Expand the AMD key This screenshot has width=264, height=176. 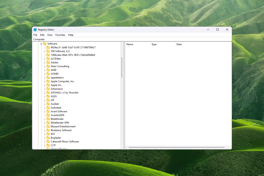(x=45, y=70)
